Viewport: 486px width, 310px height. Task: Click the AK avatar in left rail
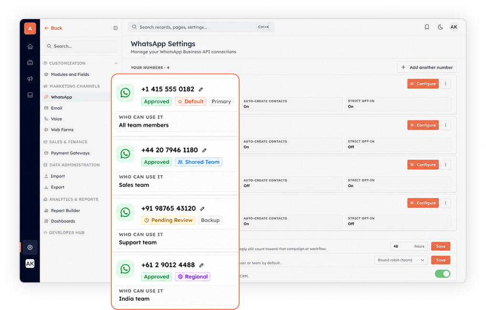coord(30,264)
